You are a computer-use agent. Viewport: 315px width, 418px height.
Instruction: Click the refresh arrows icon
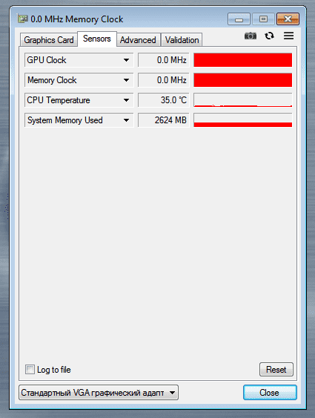pos(269,36)
